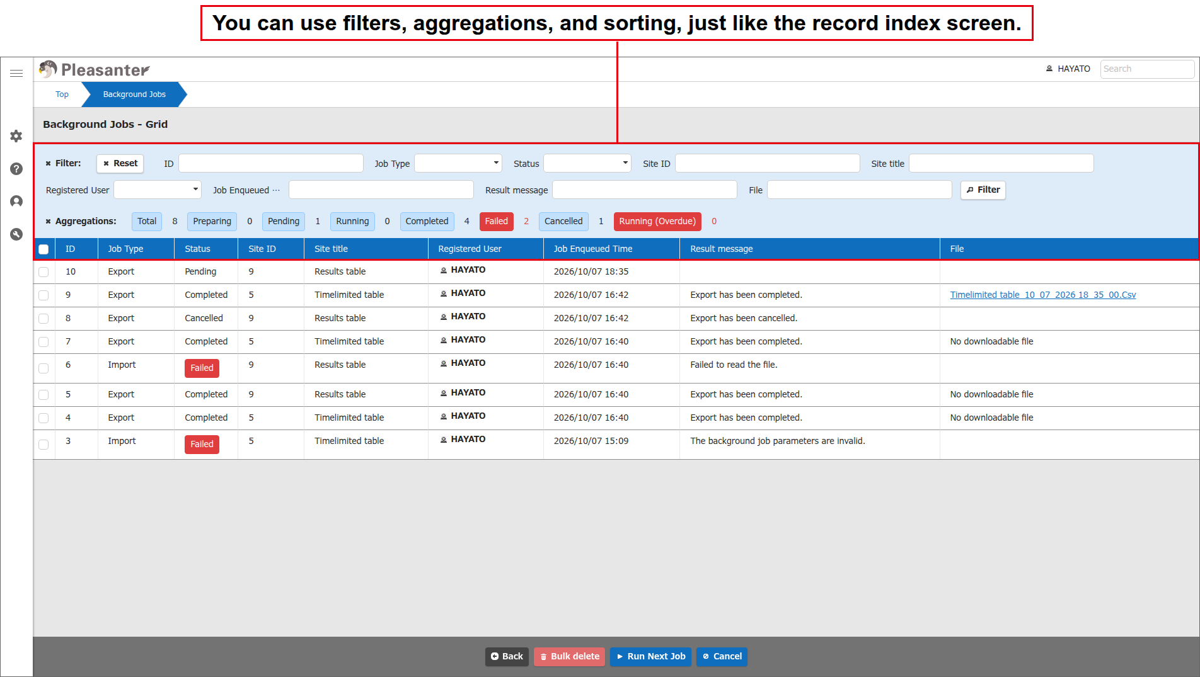The height and width of the screenshot is (677, 1200).
Task: Check the row with ID 9
Action: pos(43,295)
